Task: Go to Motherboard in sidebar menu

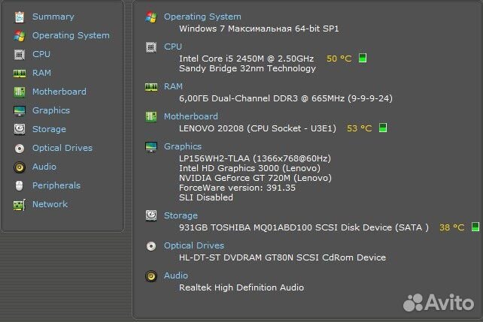Action: coord(59,92)
